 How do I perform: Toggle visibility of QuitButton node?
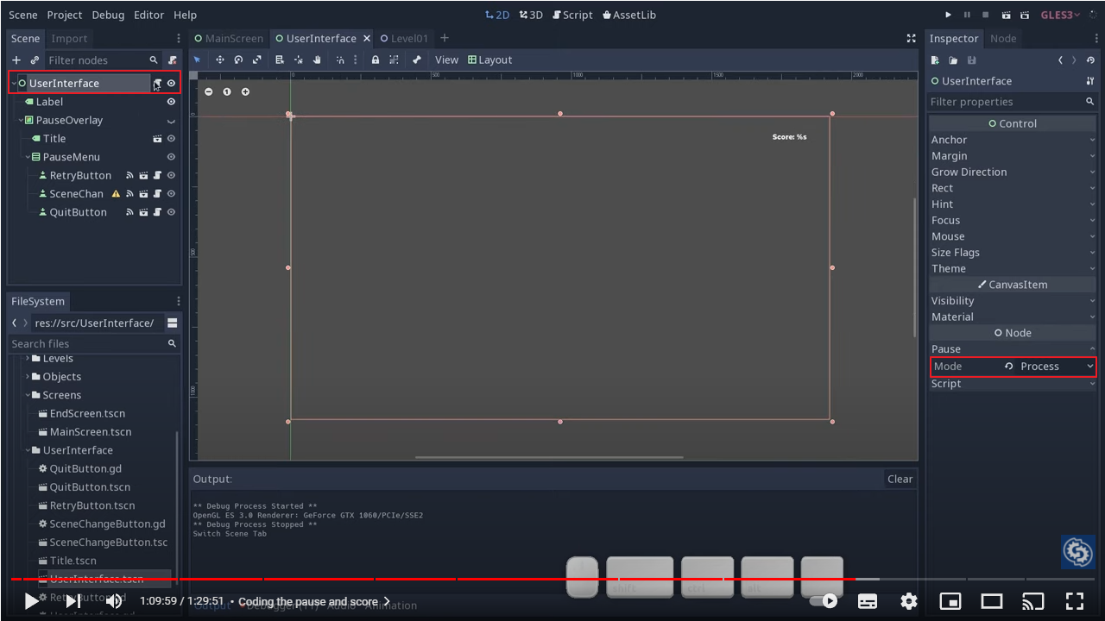171,212
